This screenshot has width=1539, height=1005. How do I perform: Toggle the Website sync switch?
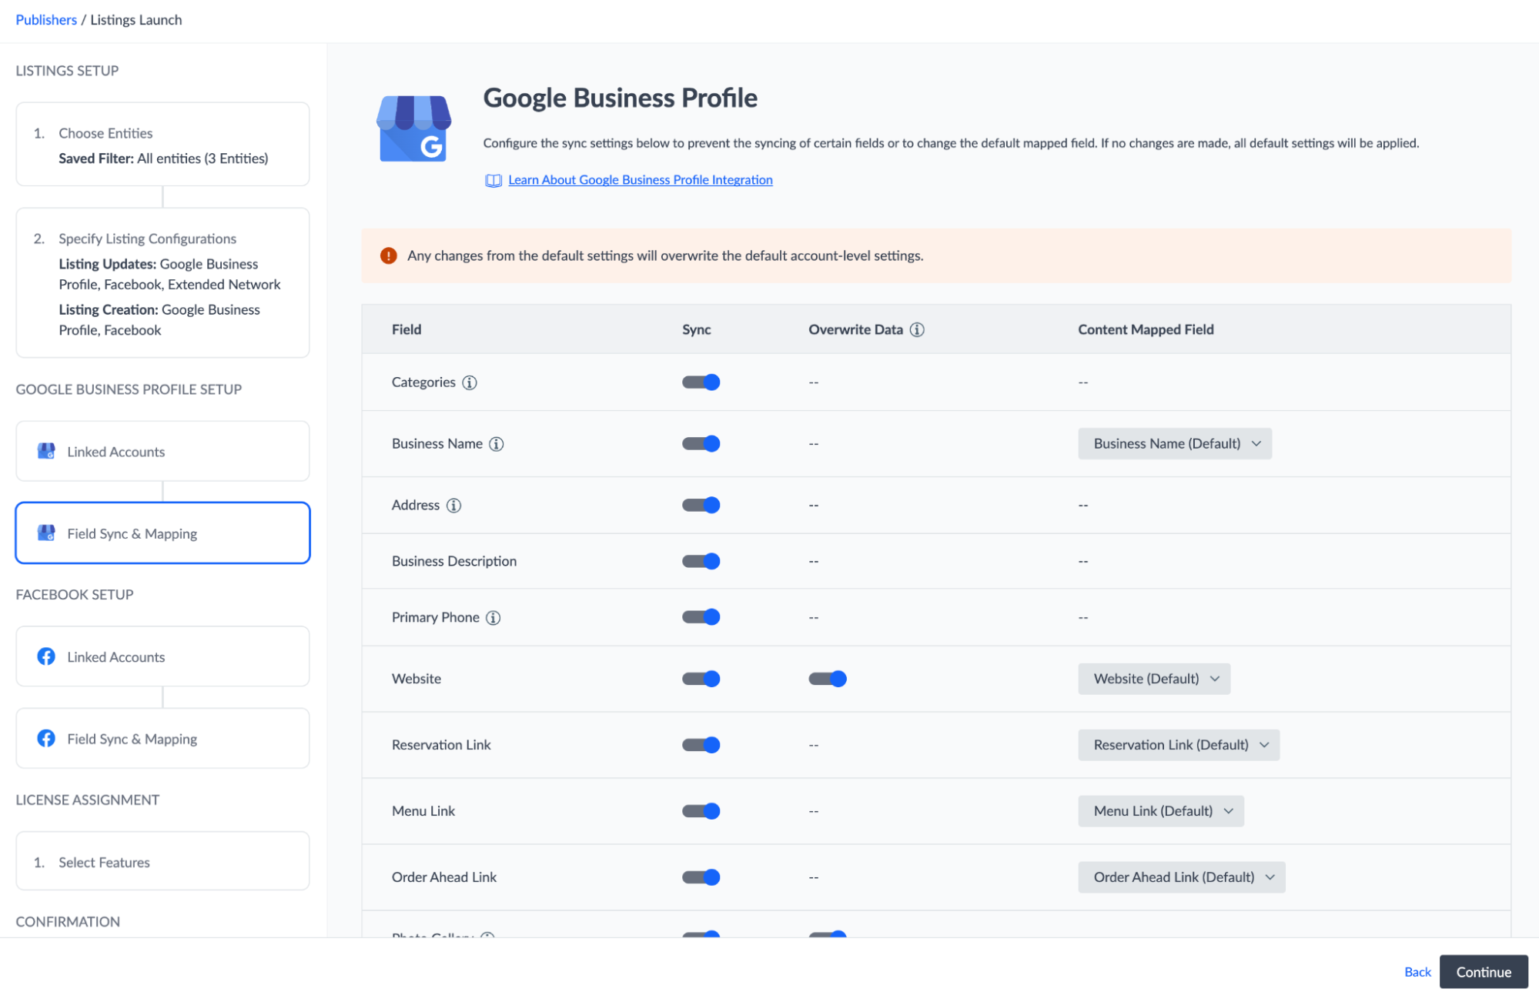coord(701,679)
